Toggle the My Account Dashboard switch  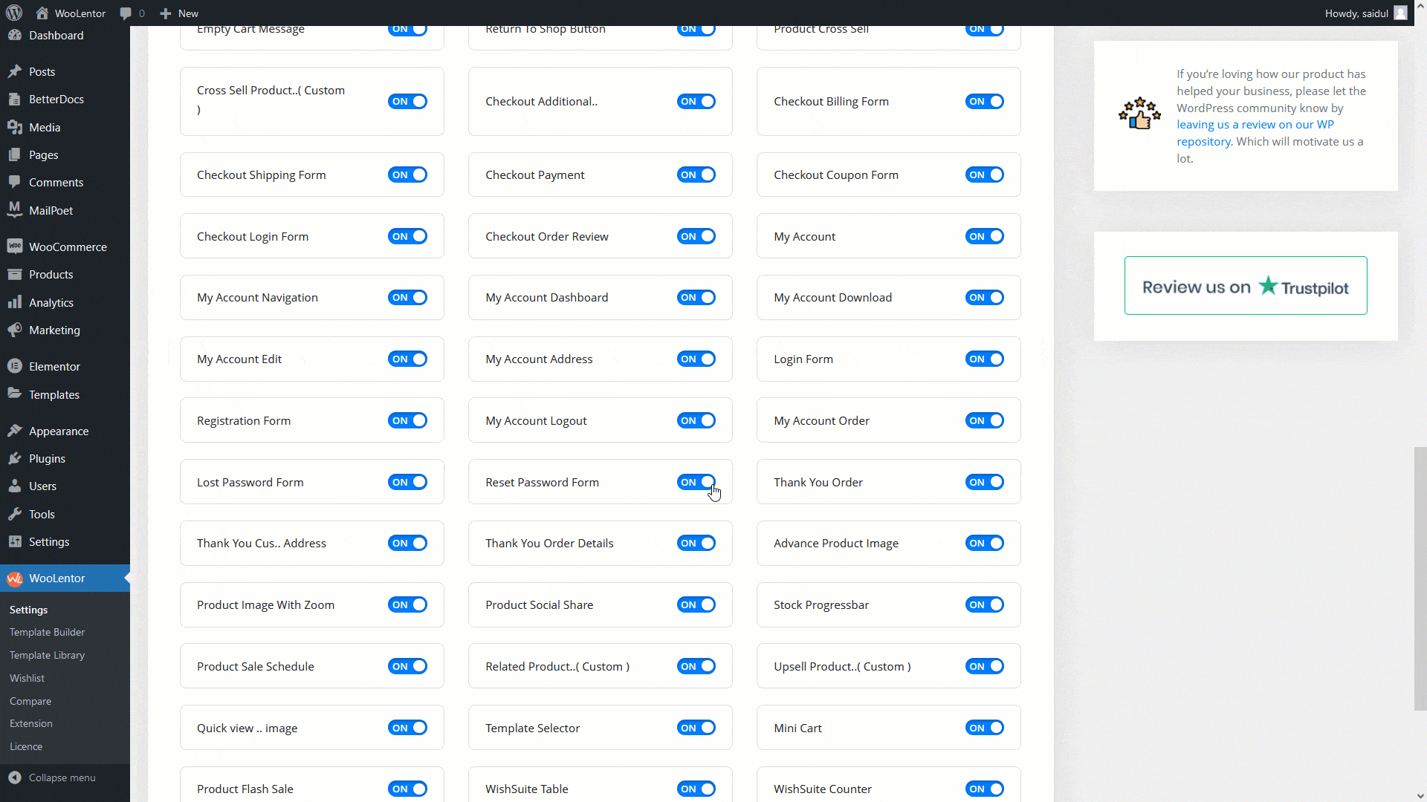coord(696,297)
